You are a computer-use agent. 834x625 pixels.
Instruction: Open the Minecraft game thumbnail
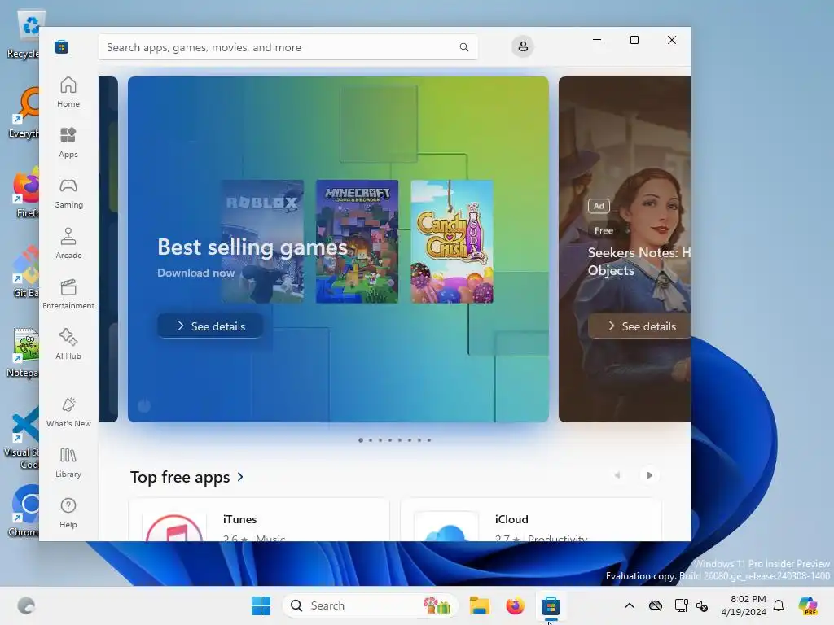[x=357, y=241]
